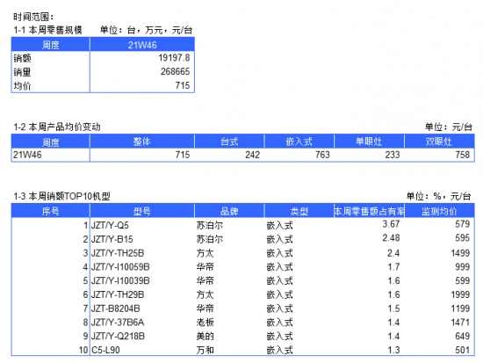
Task: Click the 均价 row label in first table
Action: pyautogui.click(x=22, y=85)
